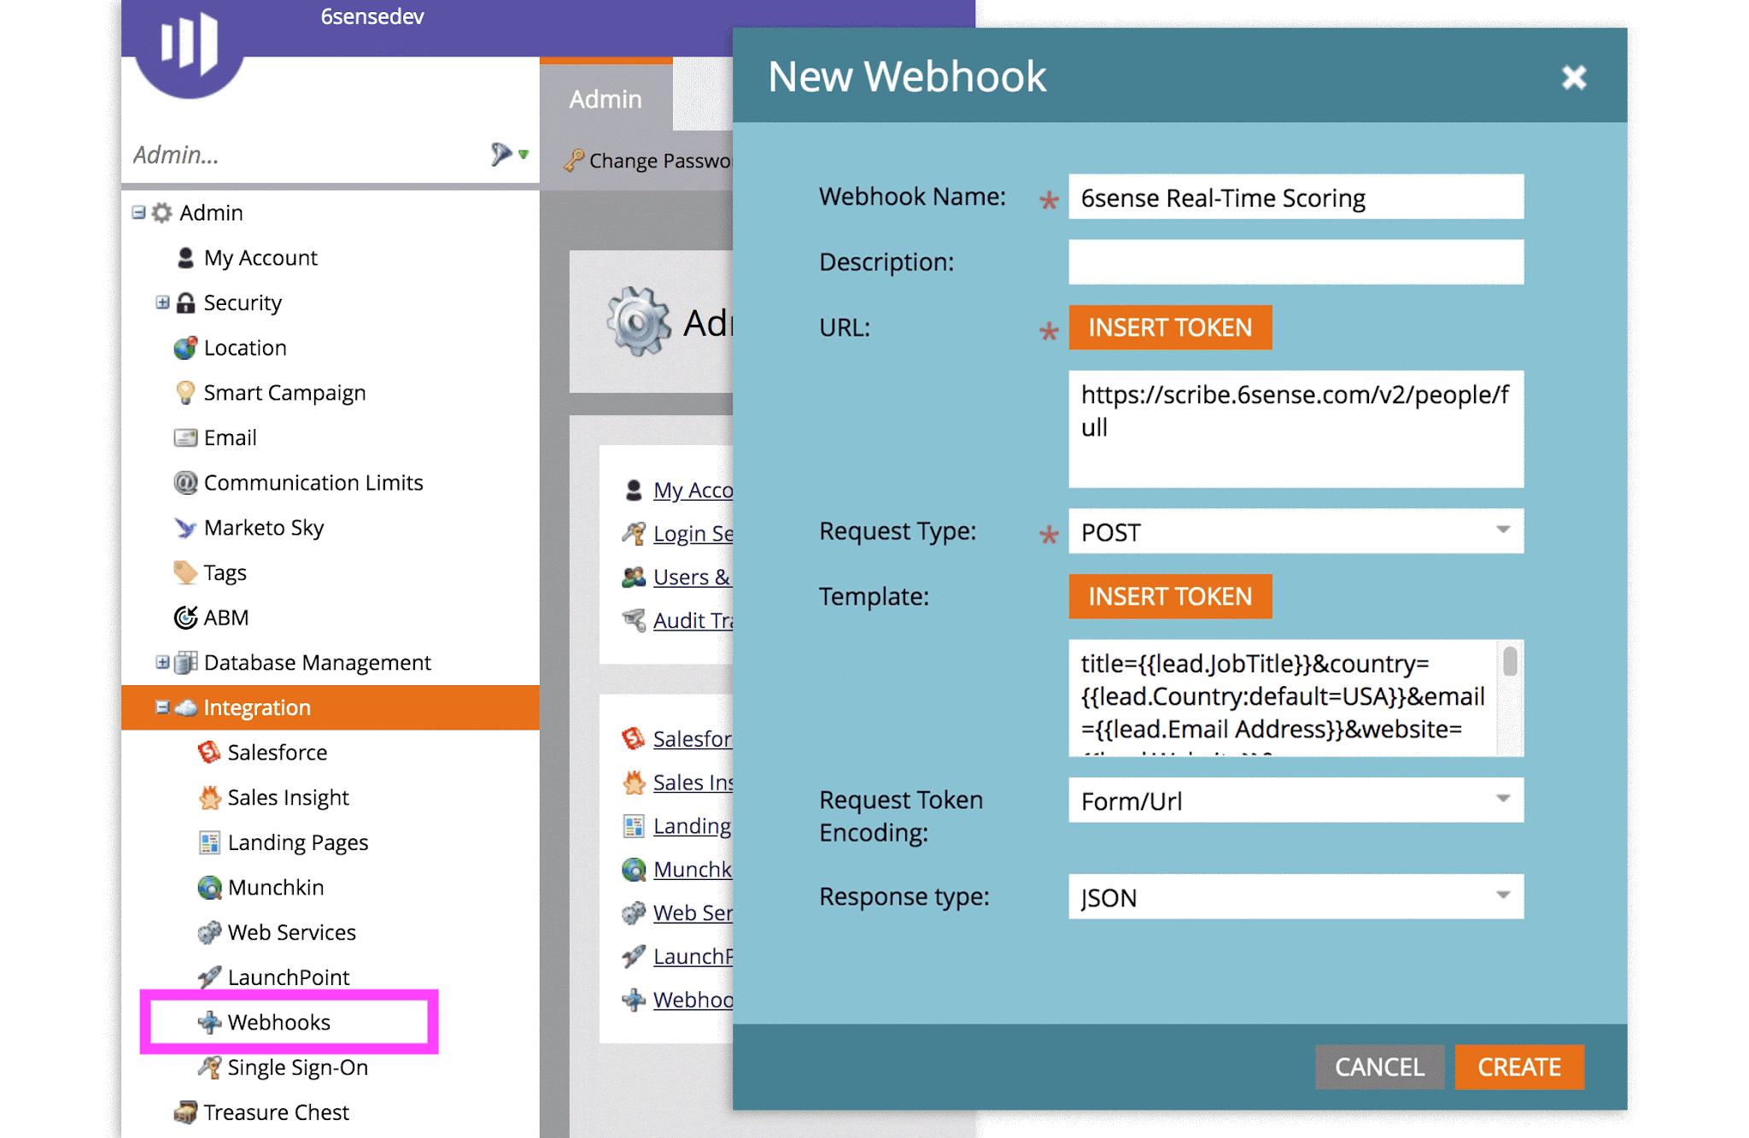Select Treasure Chest in sidebar tree
Screen dimensions: 1749x1138
(276, 1112)
